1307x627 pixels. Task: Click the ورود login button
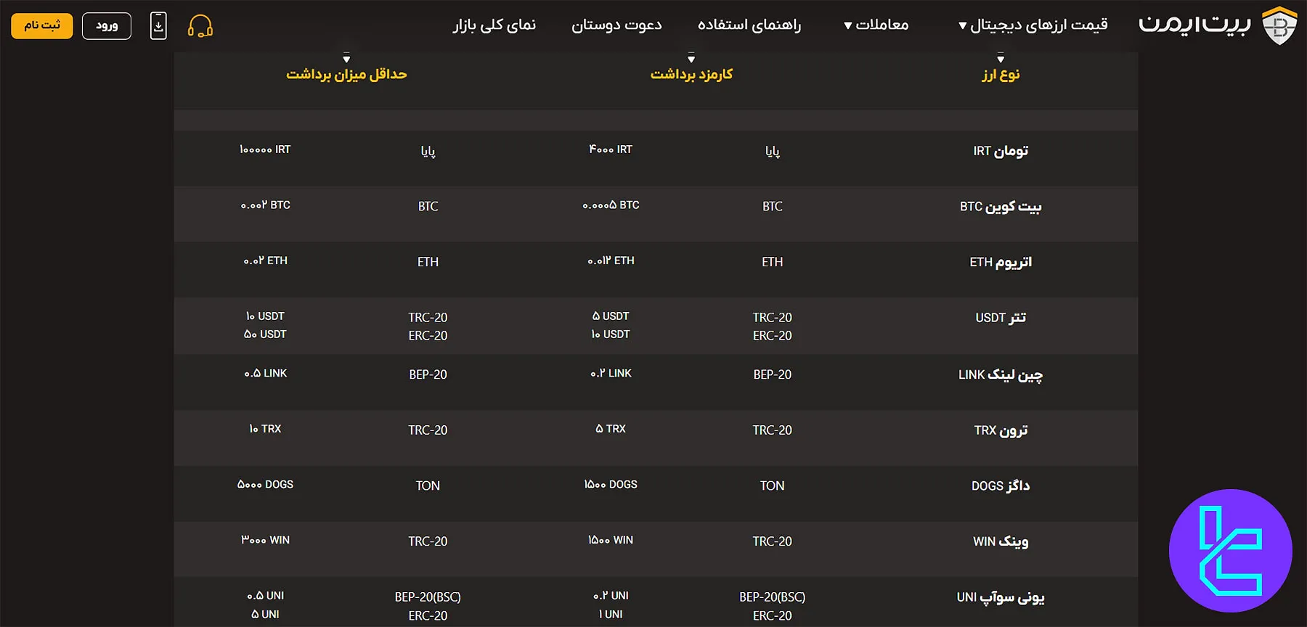pos(107,26)
